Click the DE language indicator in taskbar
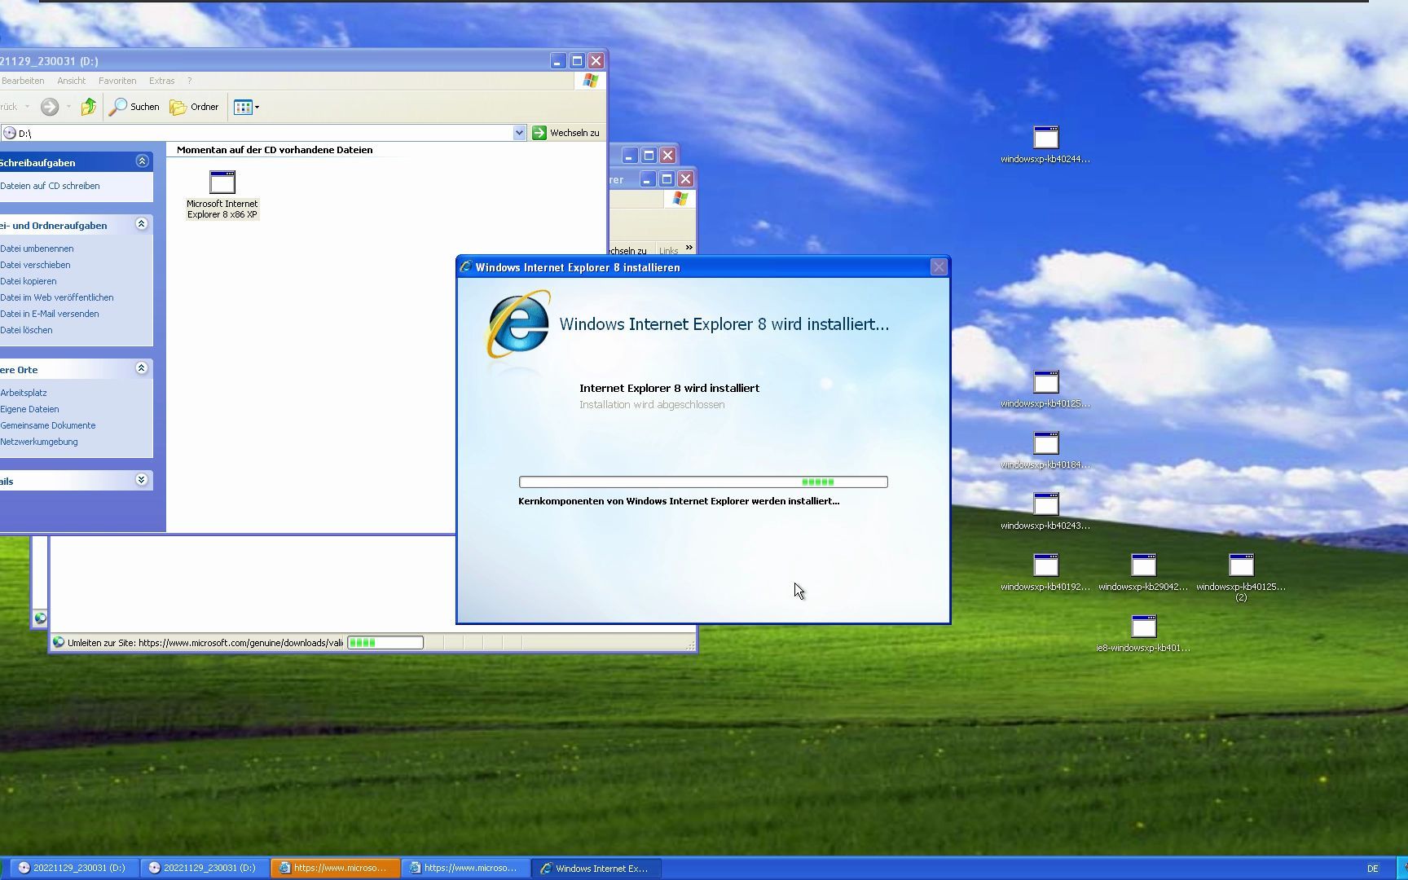1408x880 pixels. [1373, 869]
